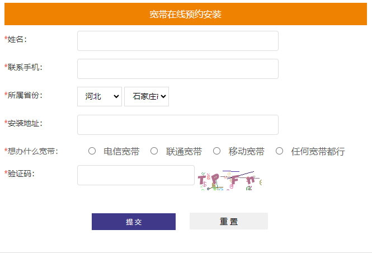
Task: Pick the 移动宽带 radio button
Action: coord(217,151)
